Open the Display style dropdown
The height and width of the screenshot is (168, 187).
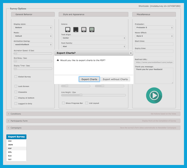pos(33,28)
